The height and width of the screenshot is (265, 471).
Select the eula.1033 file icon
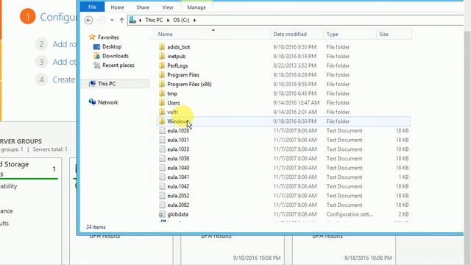pos(162,149)
